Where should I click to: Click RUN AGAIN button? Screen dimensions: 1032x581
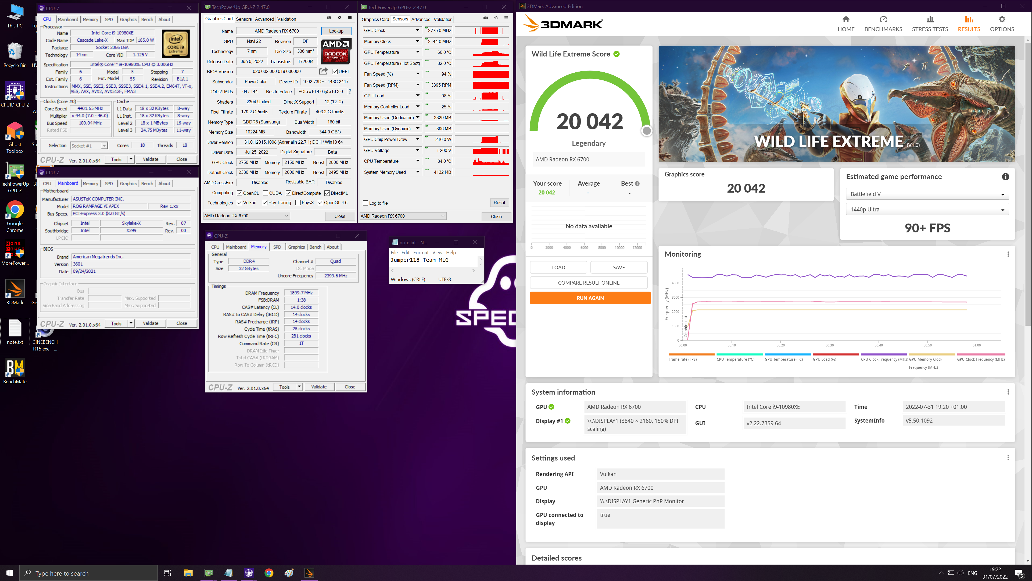click(590, 298)
